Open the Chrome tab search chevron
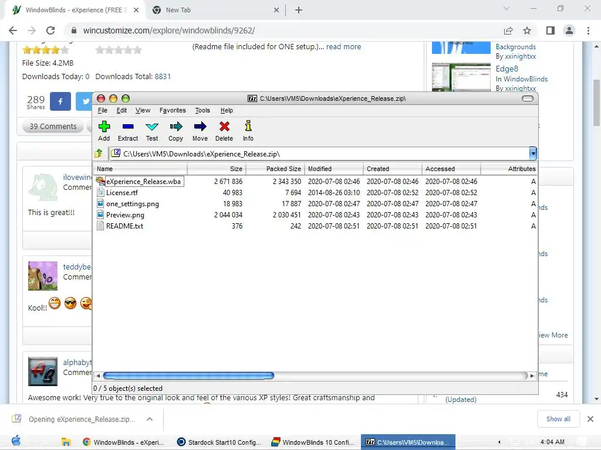601x450 pixels. (507, 8)
